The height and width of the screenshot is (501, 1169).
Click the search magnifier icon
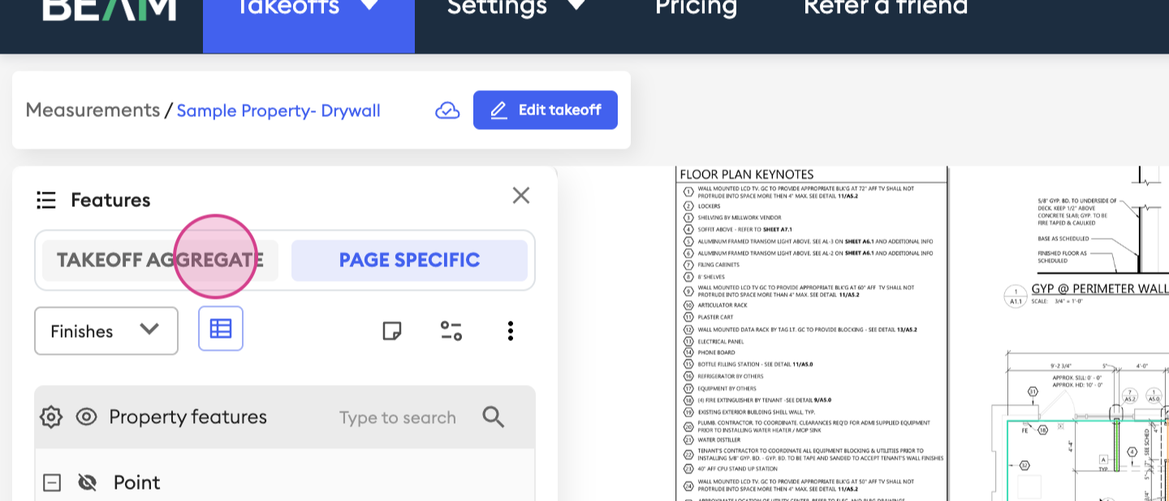pos(494,417)
